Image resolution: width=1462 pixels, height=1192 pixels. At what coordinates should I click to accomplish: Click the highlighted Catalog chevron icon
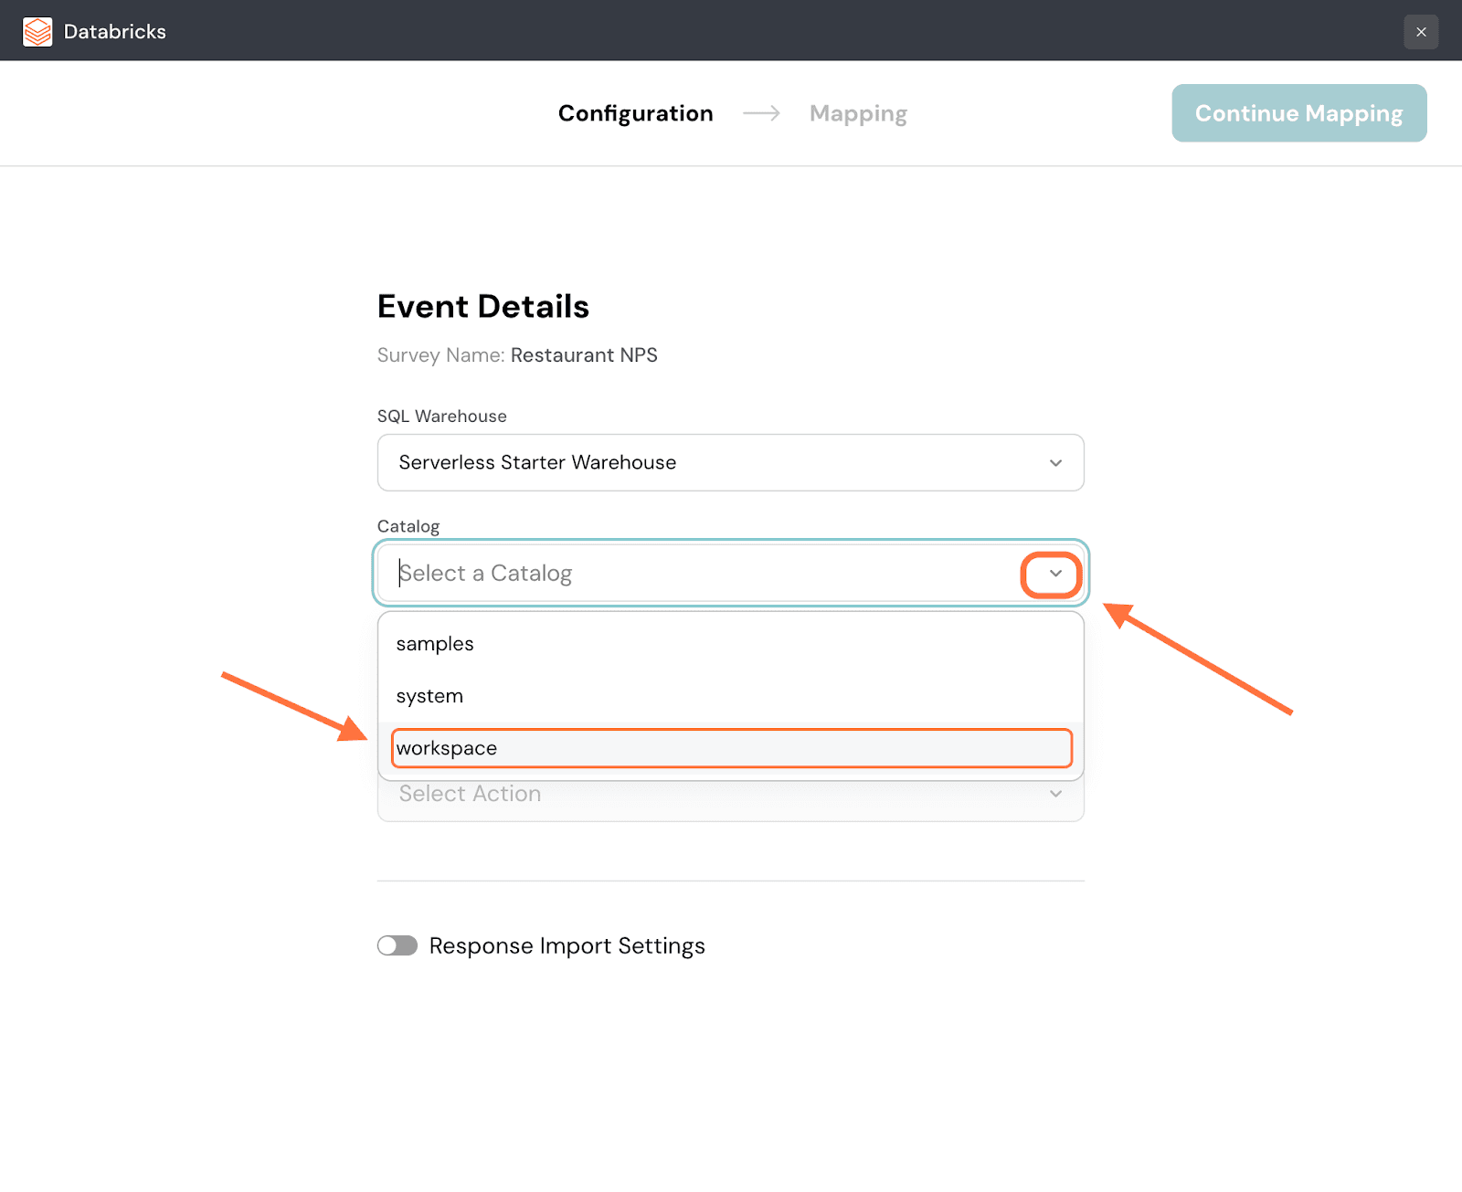[x=1054, y=575]
